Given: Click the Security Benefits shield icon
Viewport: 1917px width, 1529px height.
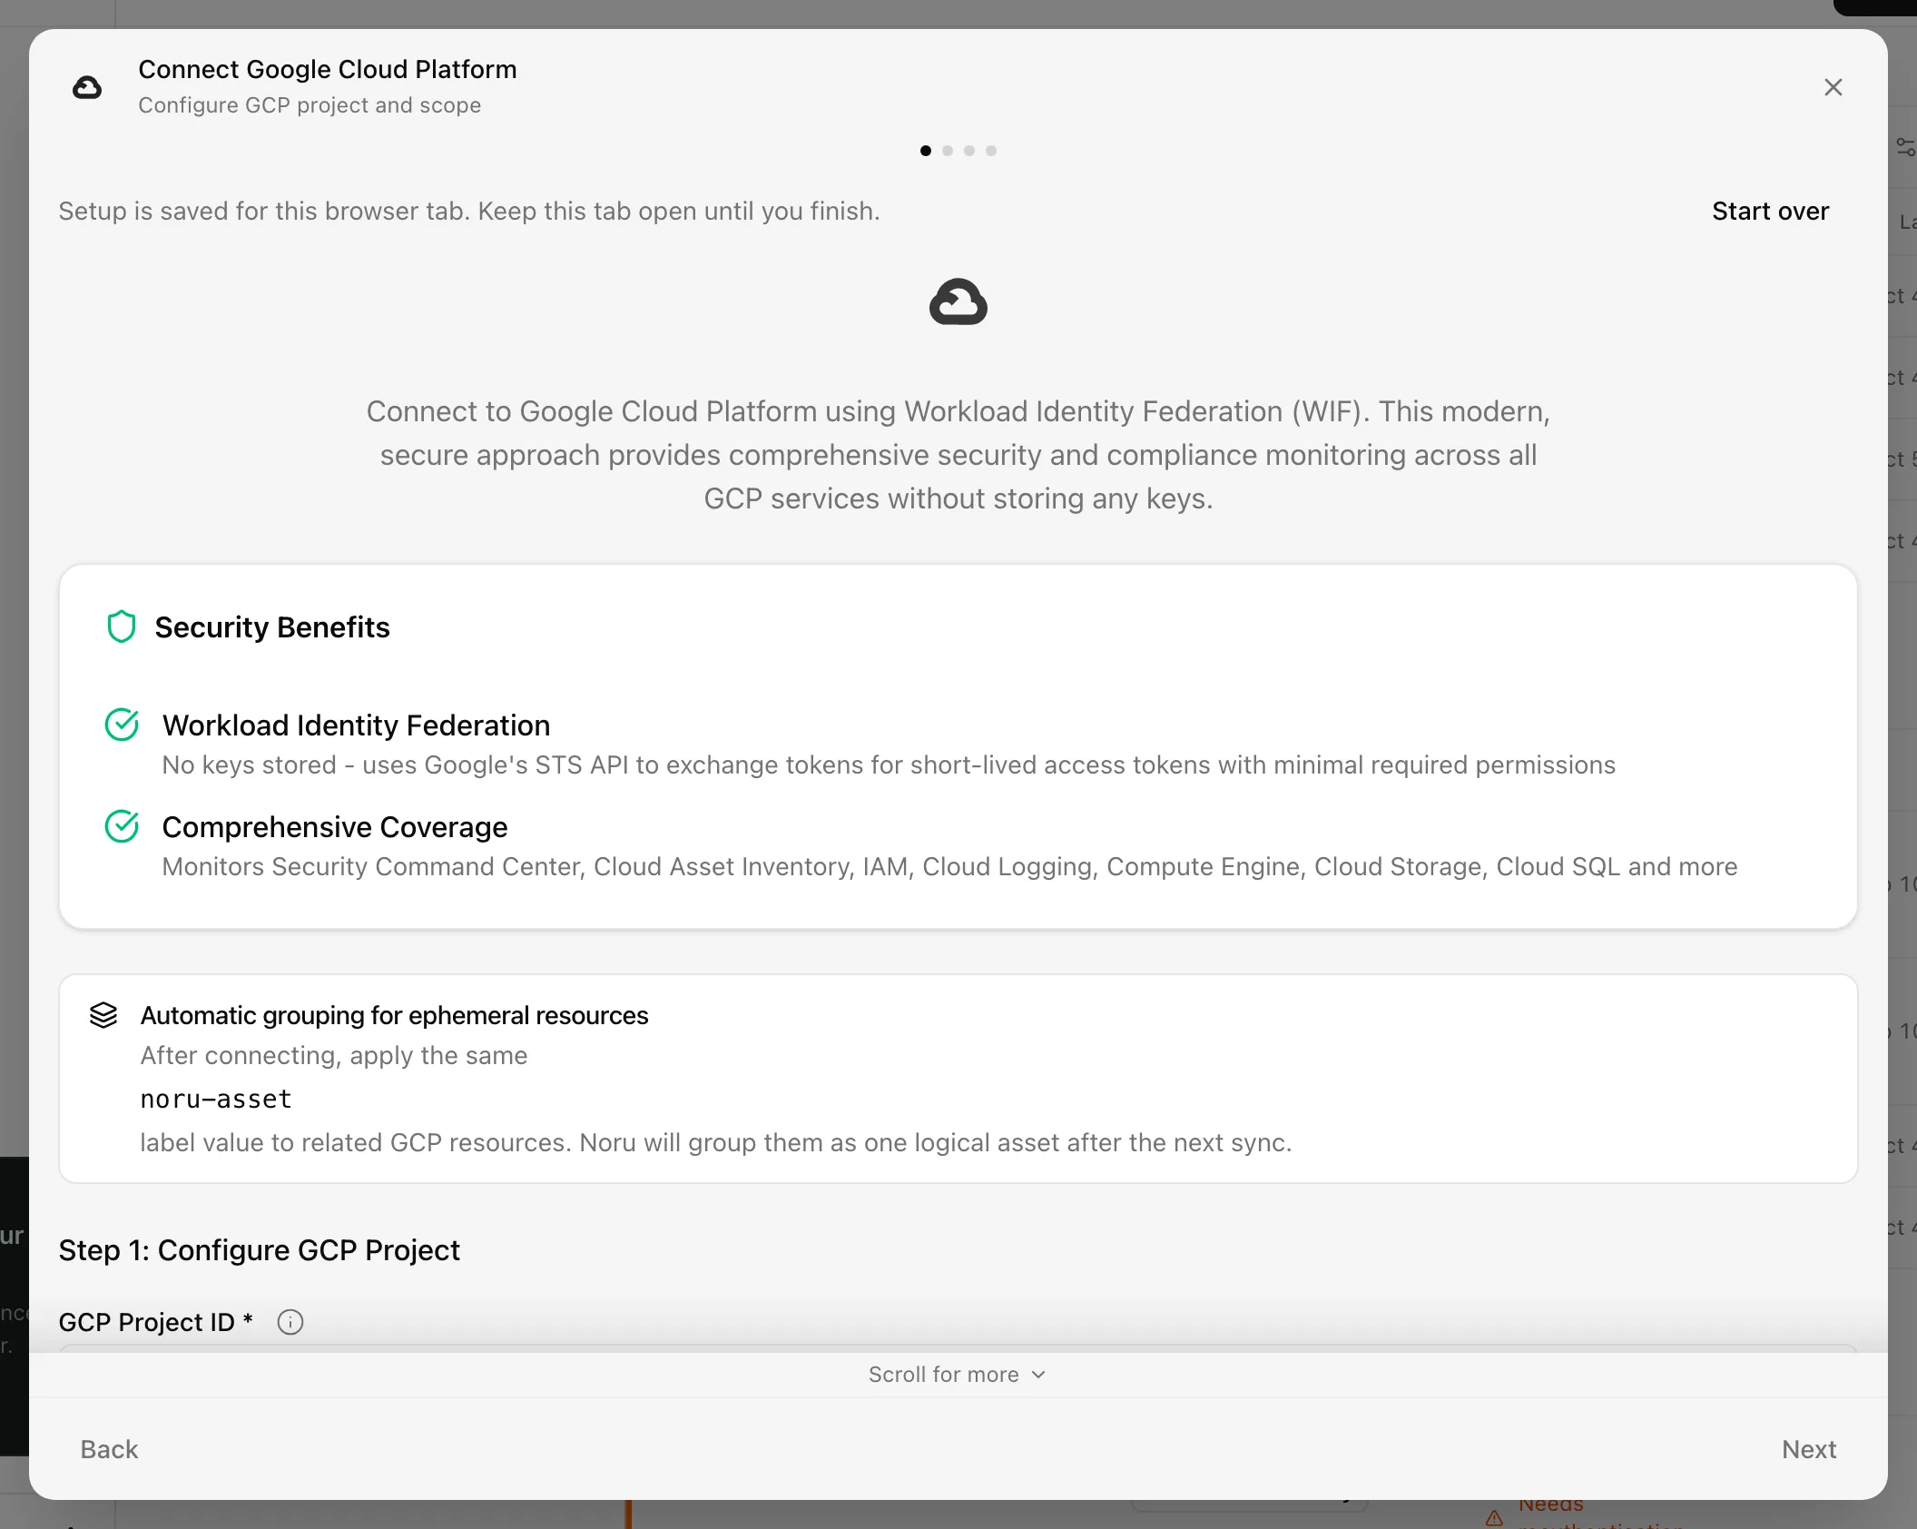Looking at the screenshot, I should coord(121,627).
